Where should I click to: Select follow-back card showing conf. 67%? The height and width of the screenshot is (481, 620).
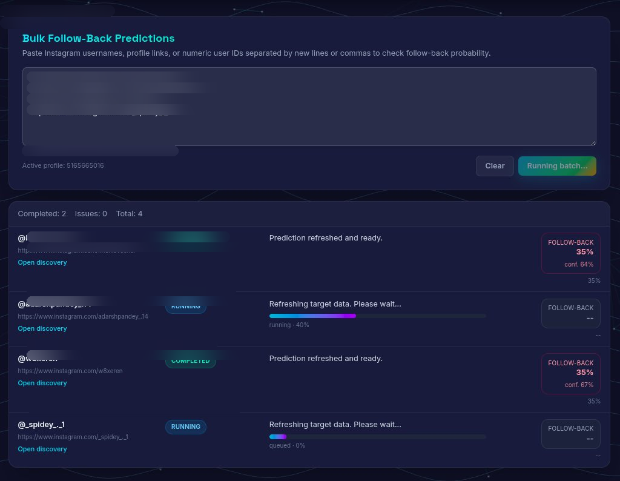(570, 373)
